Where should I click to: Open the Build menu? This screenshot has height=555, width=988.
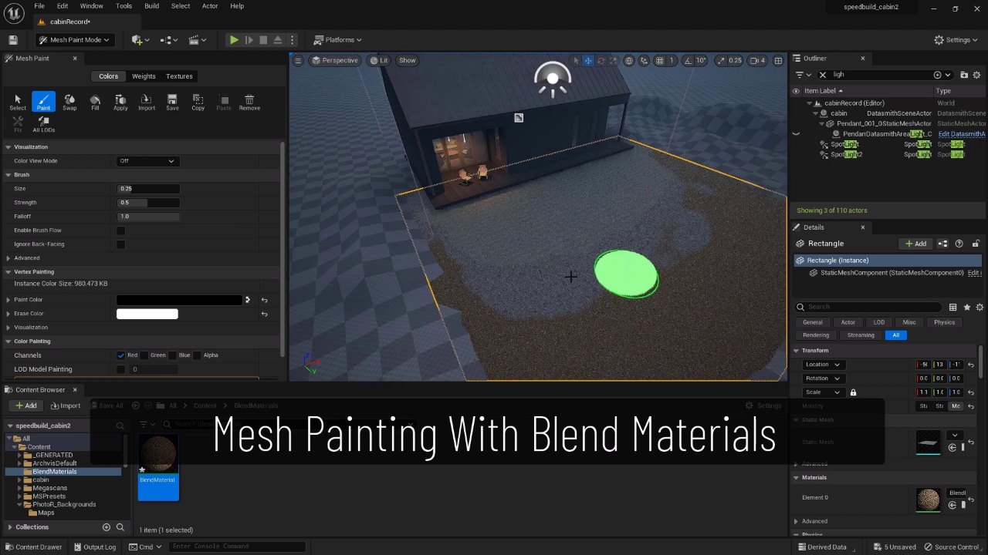coord(151,6)
